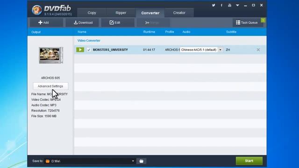Click the Video Converter heading
The image size is (299, 168).
coord(89,41)
